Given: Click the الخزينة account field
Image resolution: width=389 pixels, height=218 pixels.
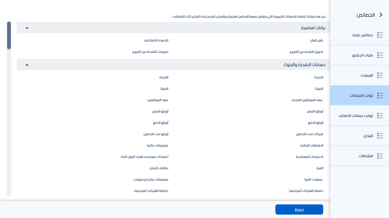Looking at the screenshot, I should tap(319, 77).
